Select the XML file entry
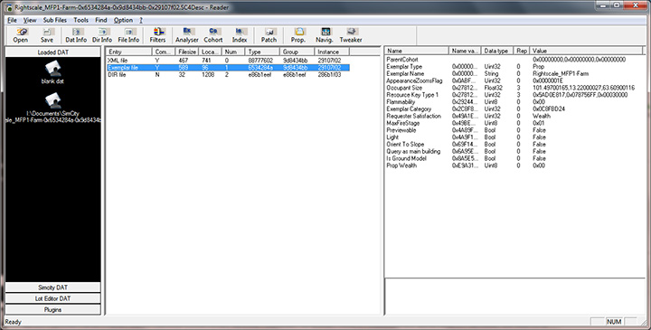Screen dimensions: 651x330 pyautogui.click(x=228, y=61)
